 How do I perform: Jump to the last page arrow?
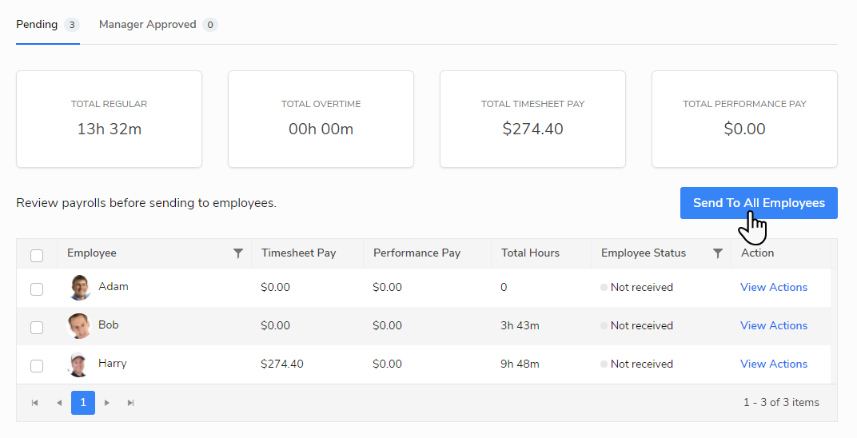point(131,403)
